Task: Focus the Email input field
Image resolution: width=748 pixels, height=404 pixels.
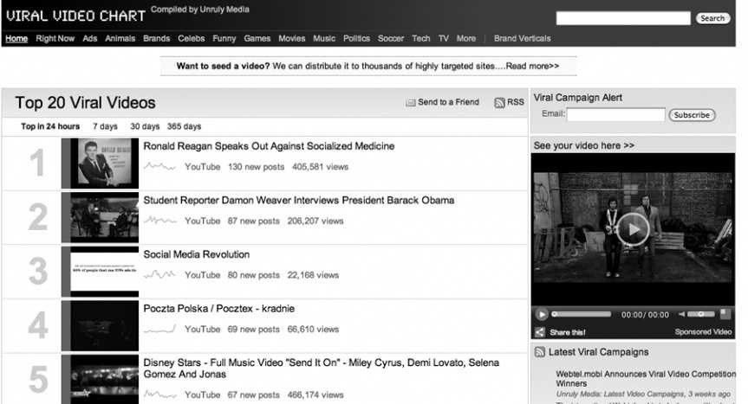Action: 616,114
